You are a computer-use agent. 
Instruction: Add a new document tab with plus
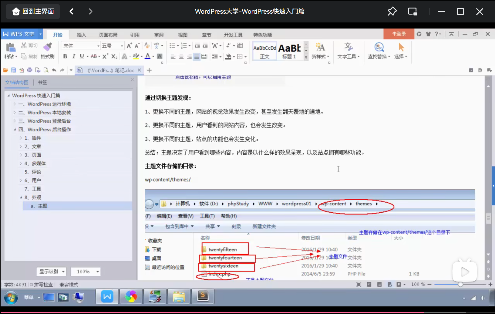point(149,70)
